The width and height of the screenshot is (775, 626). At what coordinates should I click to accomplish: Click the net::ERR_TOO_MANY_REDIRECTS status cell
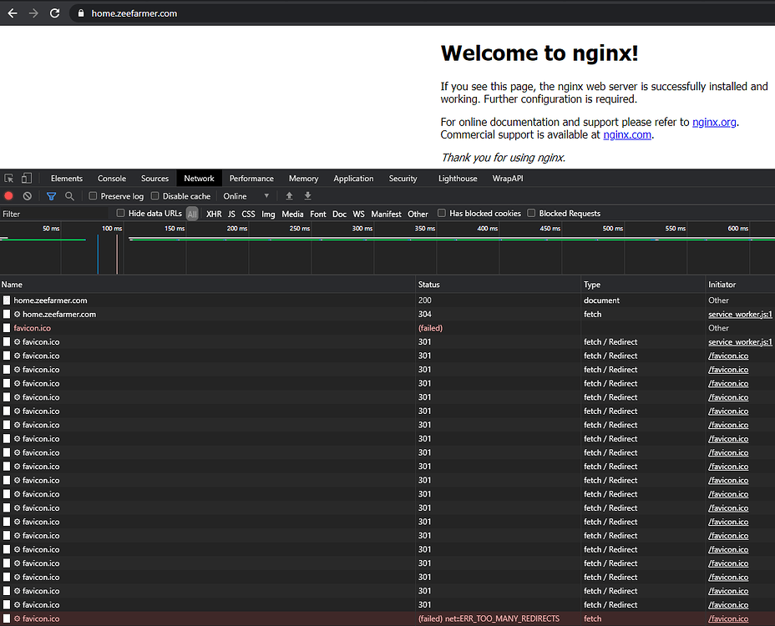489,618
